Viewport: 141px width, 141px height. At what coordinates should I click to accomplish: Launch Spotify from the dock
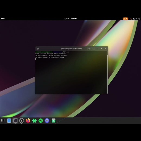tap(41, 121)
